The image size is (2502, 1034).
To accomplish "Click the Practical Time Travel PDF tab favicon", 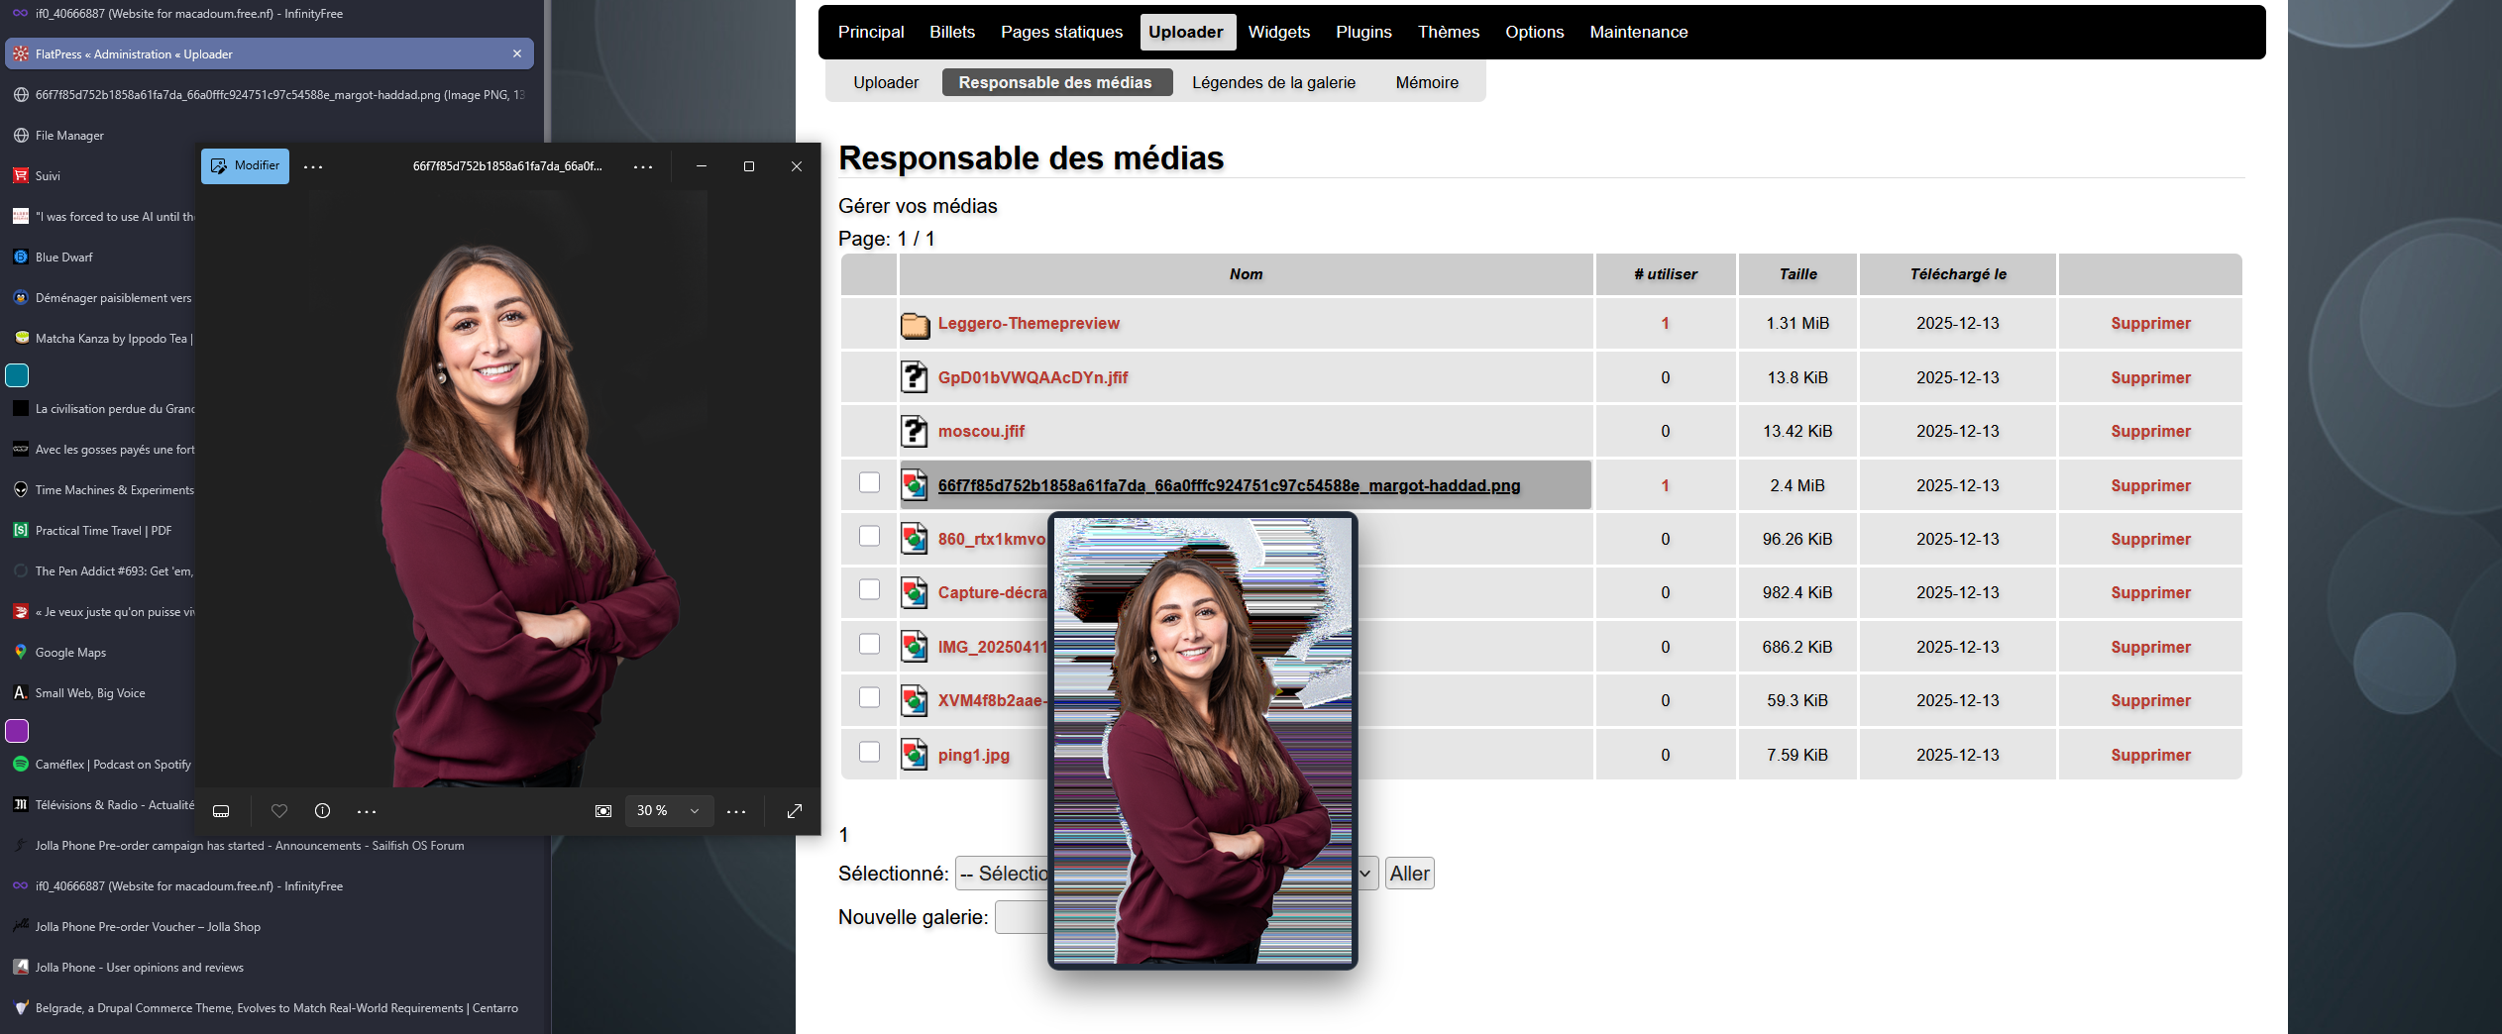I will pyautogui.click(x=21, y=530).
